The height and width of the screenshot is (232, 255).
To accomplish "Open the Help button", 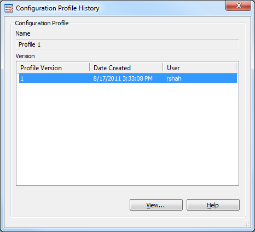I will pos(213,205).
